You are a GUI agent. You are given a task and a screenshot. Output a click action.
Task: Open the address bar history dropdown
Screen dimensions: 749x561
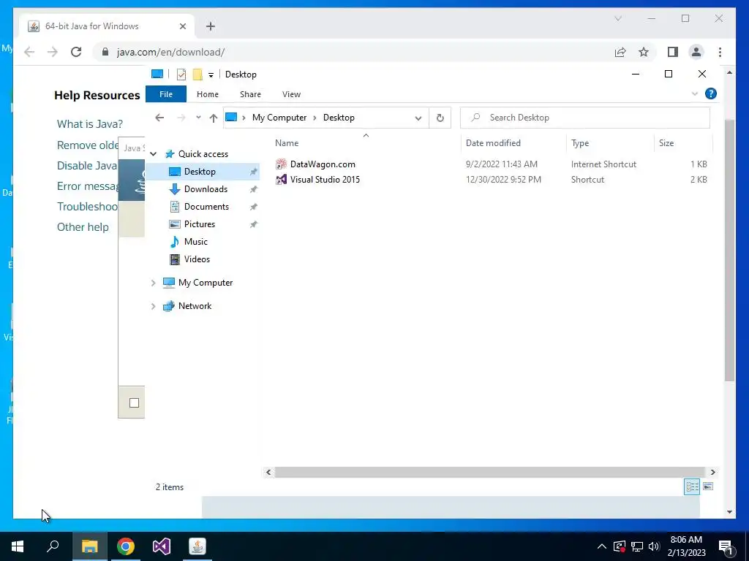point(418,118)
